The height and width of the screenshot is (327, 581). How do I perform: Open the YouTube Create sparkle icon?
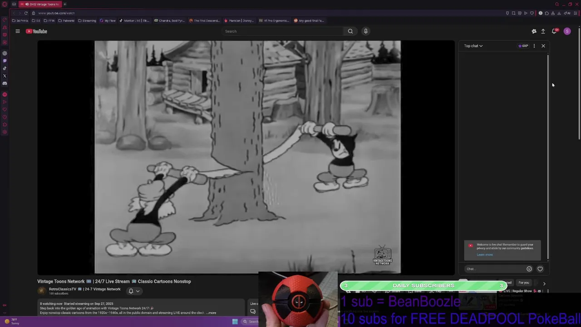(534, 31)
